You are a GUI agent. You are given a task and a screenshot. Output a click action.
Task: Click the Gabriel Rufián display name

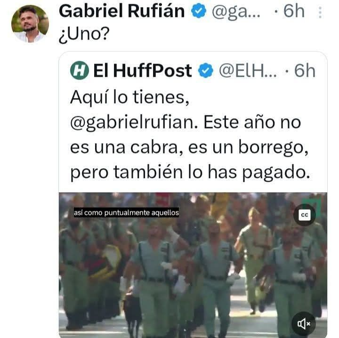[x=122, y=11]
